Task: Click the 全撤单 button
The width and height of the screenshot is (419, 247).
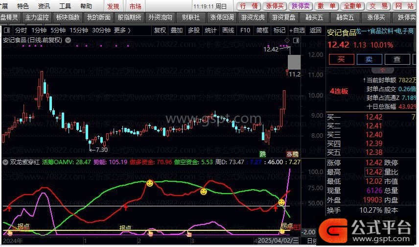Action: click(x=353, y=6)
